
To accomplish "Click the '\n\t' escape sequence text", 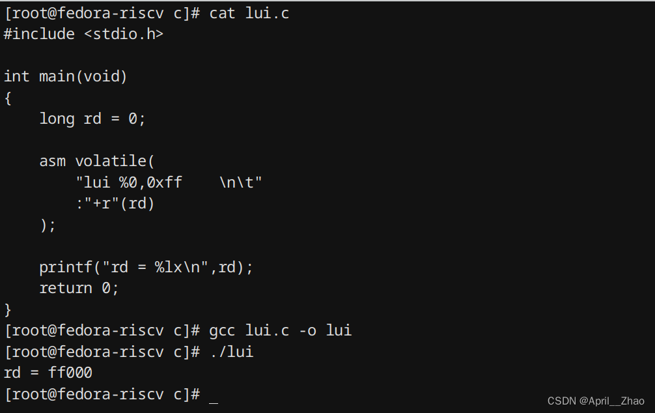I will [x=236, y=182].
